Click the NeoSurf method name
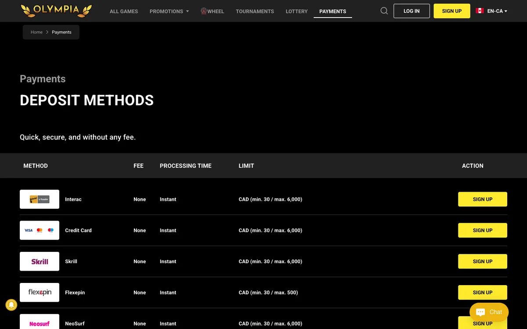This screenshot has width=527, height=329. click(x=75, y=324)
